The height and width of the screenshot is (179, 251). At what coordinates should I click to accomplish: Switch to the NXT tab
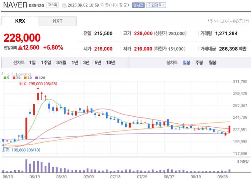[57, 21]
